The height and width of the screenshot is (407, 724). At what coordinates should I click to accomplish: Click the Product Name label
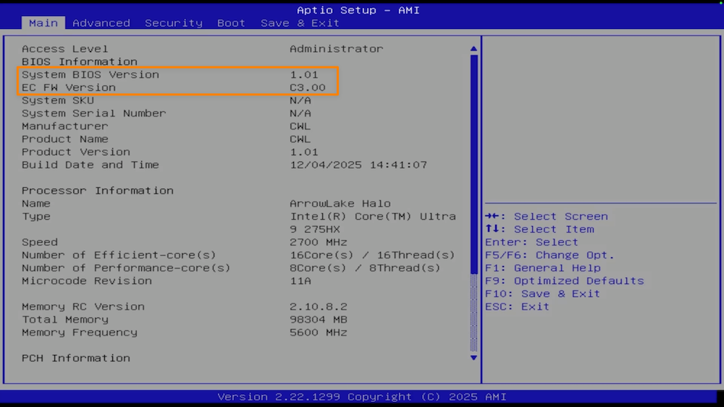click(x=64, y=140)
